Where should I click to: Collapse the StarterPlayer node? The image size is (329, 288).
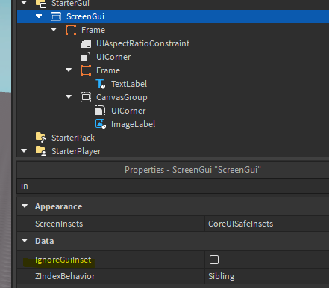click(x=24, y=151)
